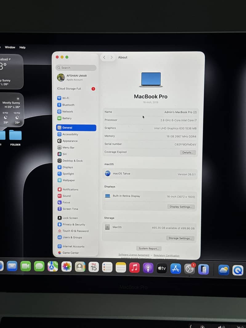The image size is (246, 328).
Task: Click the macOS Tahoe row
Action: pyautogui.click(x=150, y=174)
